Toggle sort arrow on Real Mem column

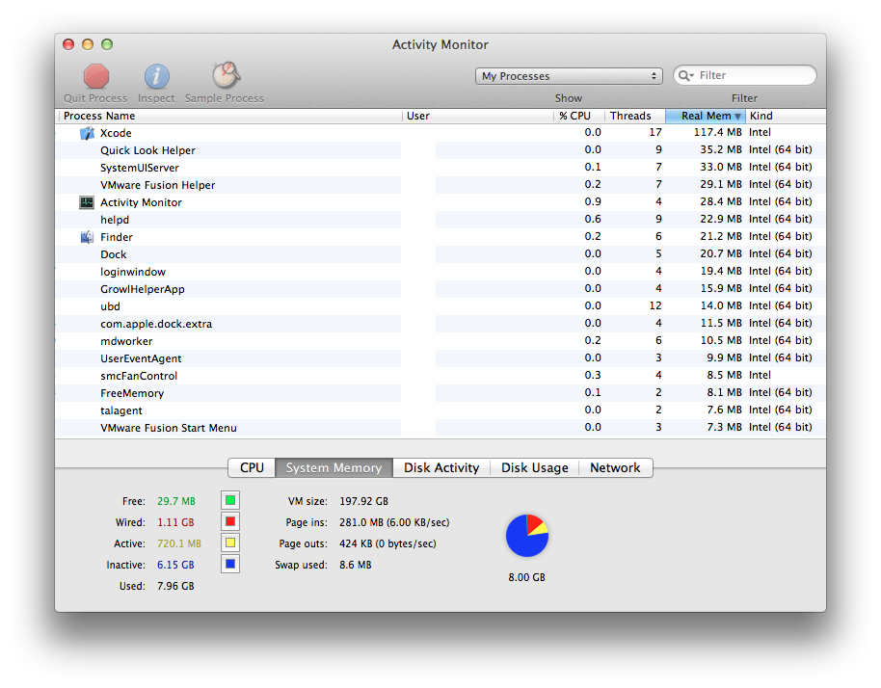tap(737, 117)
